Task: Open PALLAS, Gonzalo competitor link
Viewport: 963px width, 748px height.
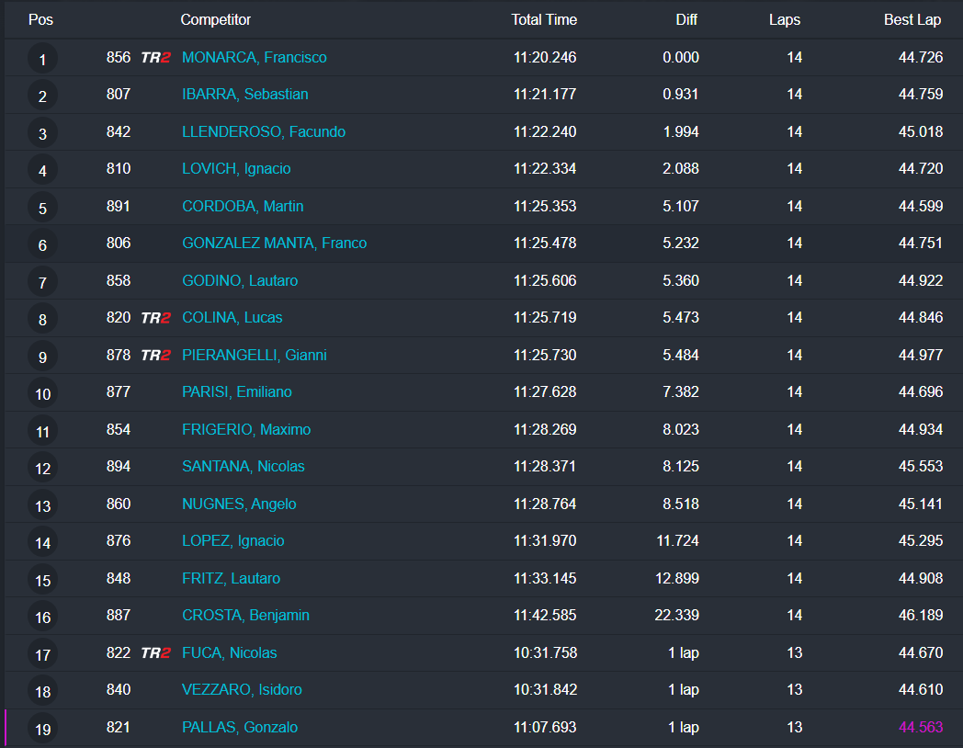Action: coord(240,728)
